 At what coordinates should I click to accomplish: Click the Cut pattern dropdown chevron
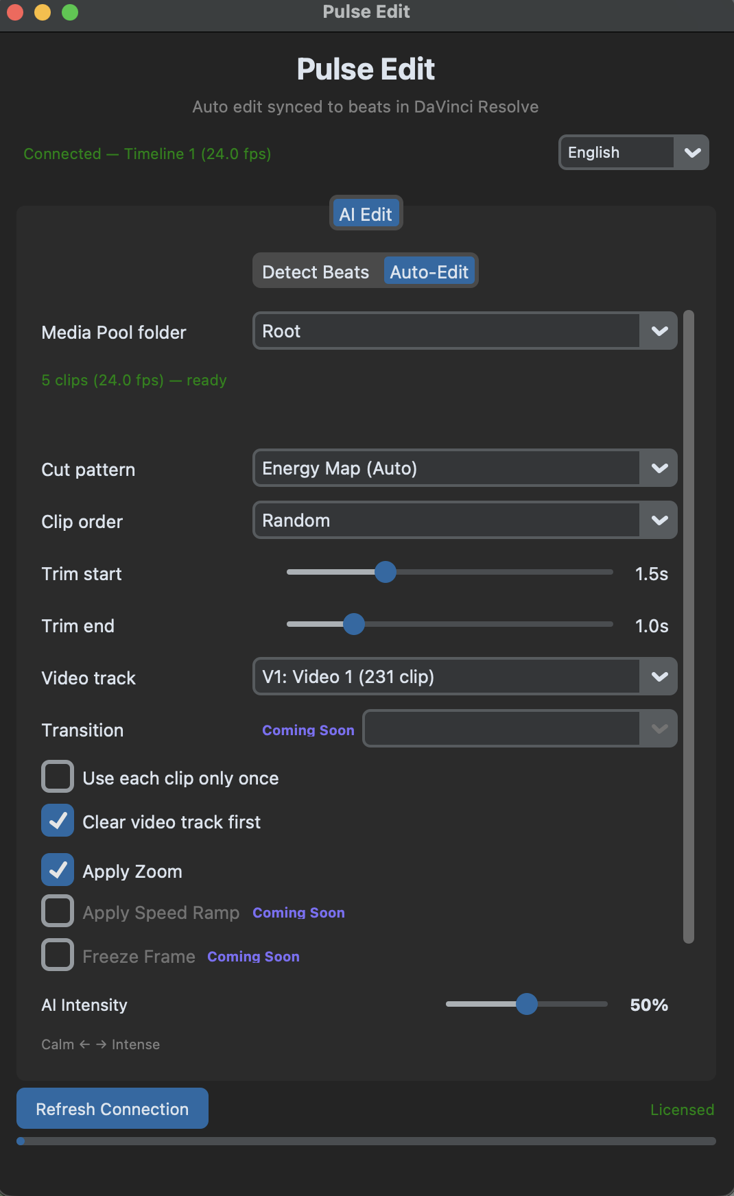pyautogui.click(x=659, y=468)
